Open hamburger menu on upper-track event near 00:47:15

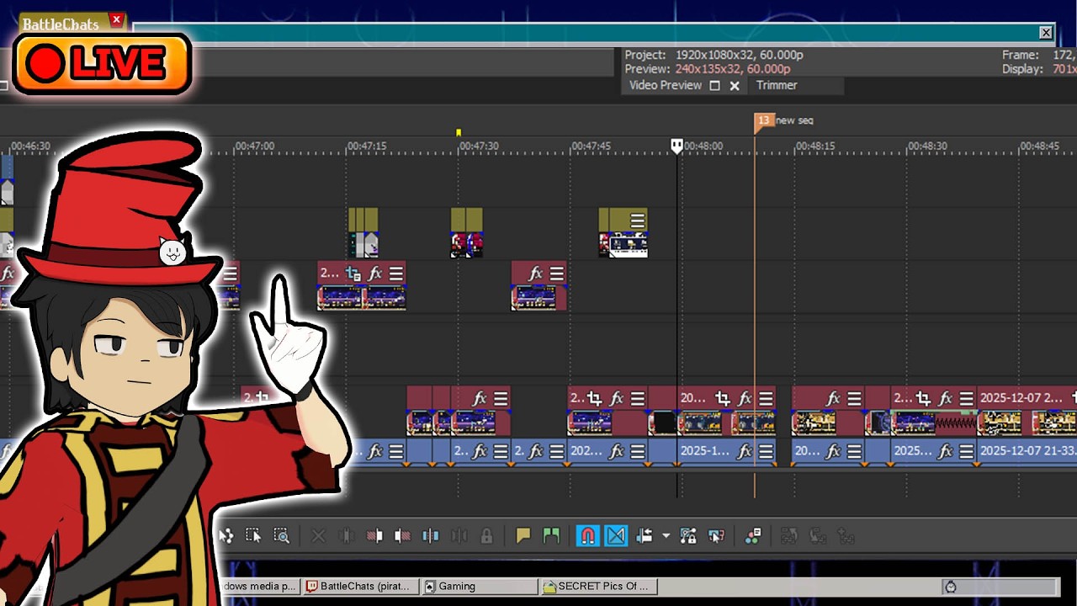396,274
